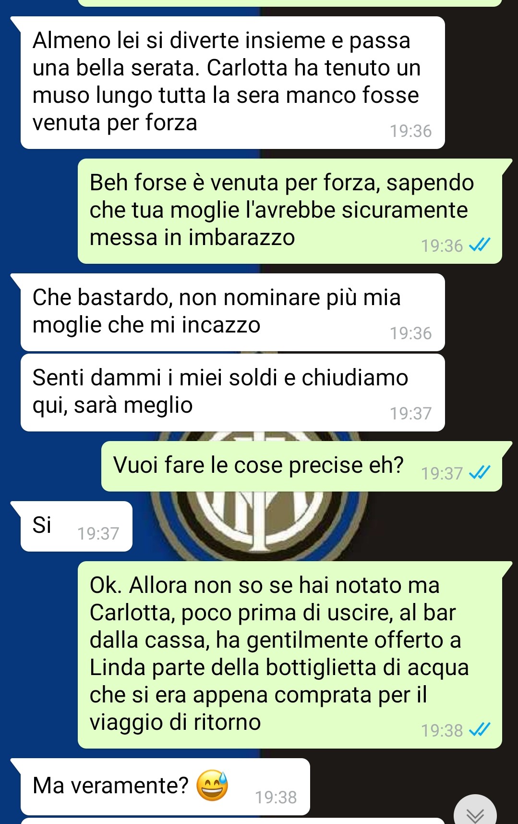Viewport: 518px width, 824px height.
Task: Tap the 19:36 timestamp on 'Almeno lei' message
Action: [410, 131]
